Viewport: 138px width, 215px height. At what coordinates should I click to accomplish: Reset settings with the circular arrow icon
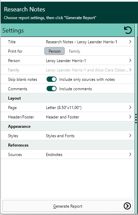[128, 30]
